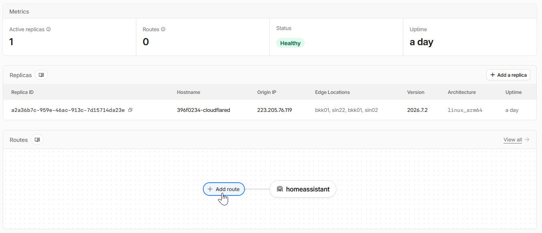The width and height of the screenshot is (542, 233).
Task: Click the 396f0234-cloudflared hostname
Action: [x=203, y=110]
